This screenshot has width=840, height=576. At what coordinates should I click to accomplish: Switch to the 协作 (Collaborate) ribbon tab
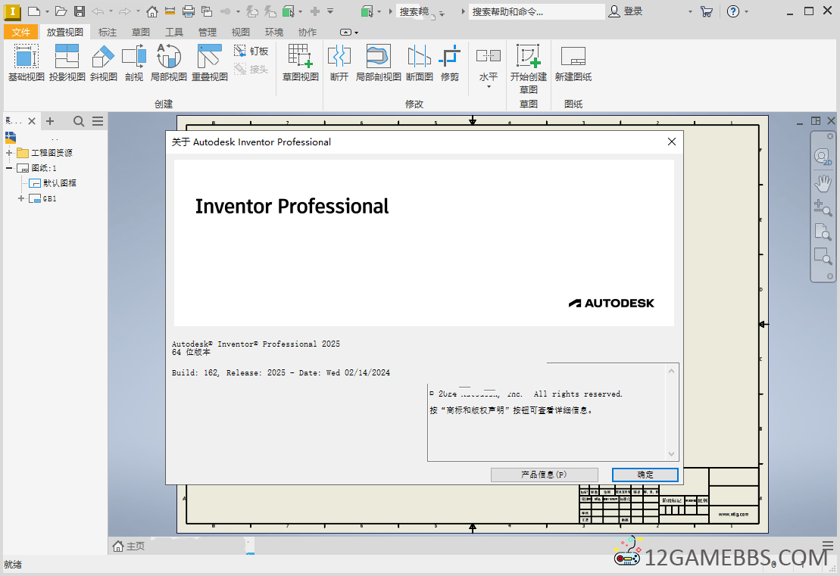(x=307, y=32)
